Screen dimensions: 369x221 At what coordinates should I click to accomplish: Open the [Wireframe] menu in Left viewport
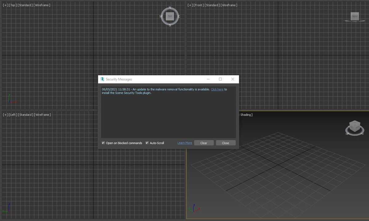pyautogui.click(x=42, y=114)
